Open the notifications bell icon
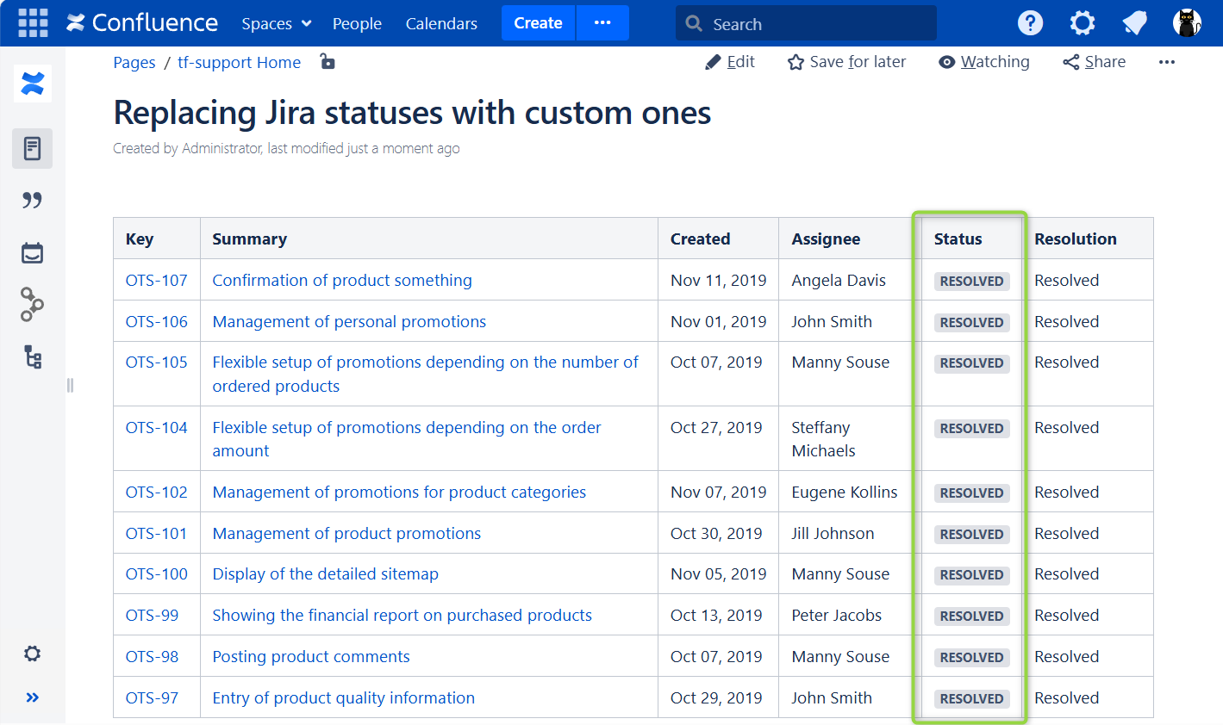This screenshot has height=725, width=1223. click(1135, 23)
